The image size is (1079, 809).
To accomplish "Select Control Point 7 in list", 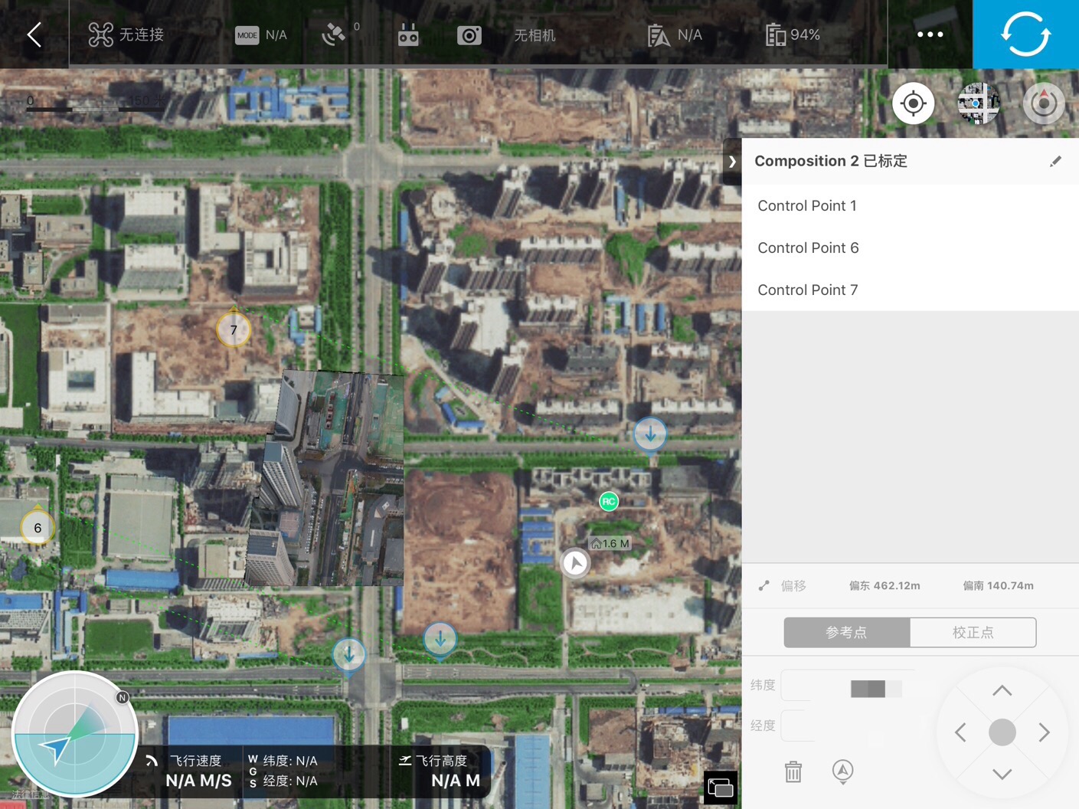I will point(911,290).
